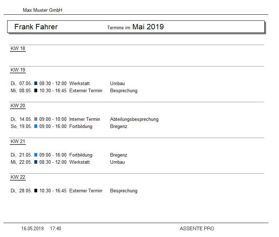Select the KW 20 week heading

coord(18,105)
